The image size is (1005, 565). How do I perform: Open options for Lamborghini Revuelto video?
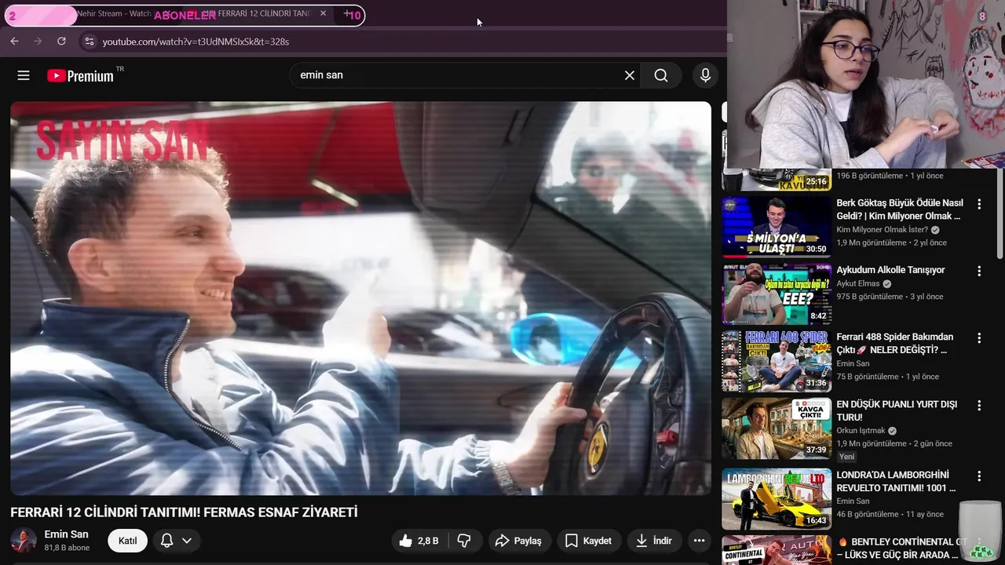pyautogui.click(x=979, y=476)
